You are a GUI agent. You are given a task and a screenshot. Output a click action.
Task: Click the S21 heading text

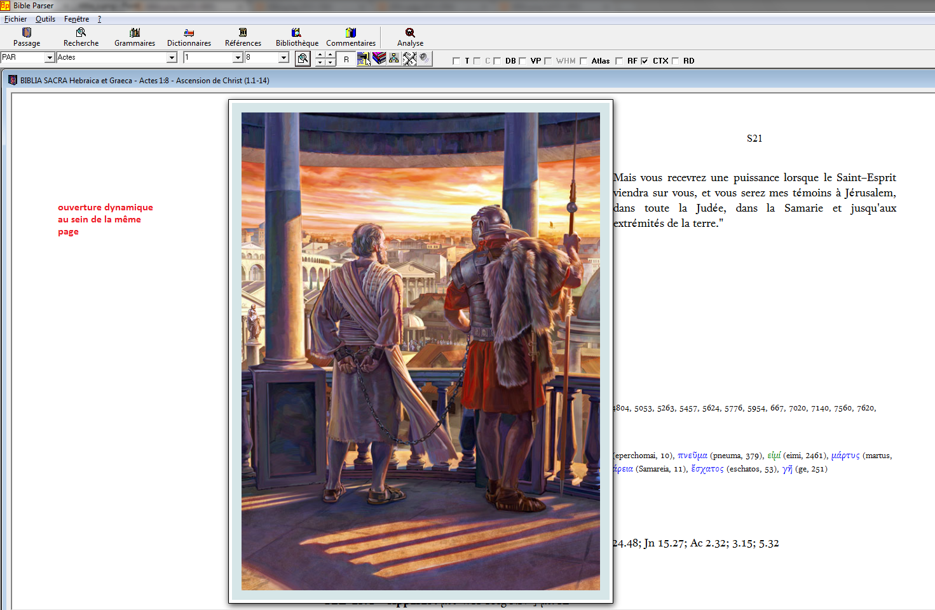(x=754, y=139)
